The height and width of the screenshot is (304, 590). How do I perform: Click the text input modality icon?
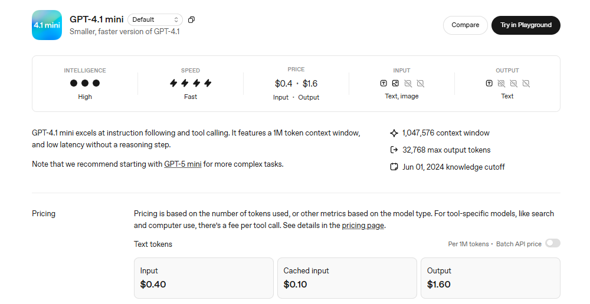click(383, 84)
